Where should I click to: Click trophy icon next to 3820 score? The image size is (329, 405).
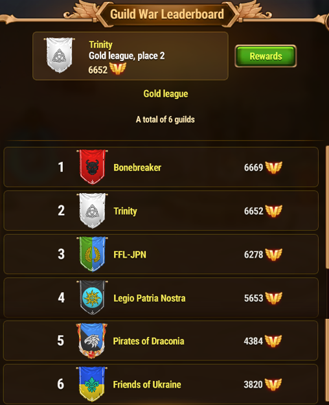point(273,384)
